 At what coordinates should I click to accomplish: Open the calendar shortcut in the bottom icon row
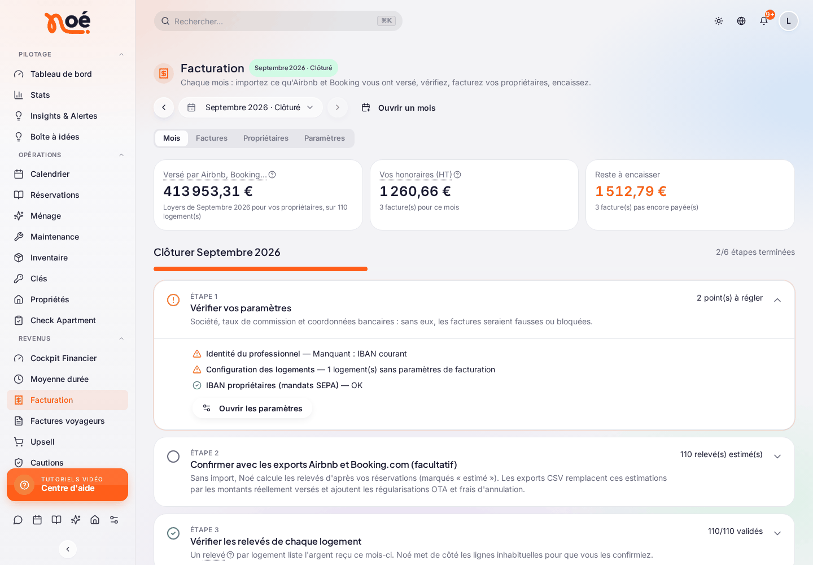pos(37,520)
